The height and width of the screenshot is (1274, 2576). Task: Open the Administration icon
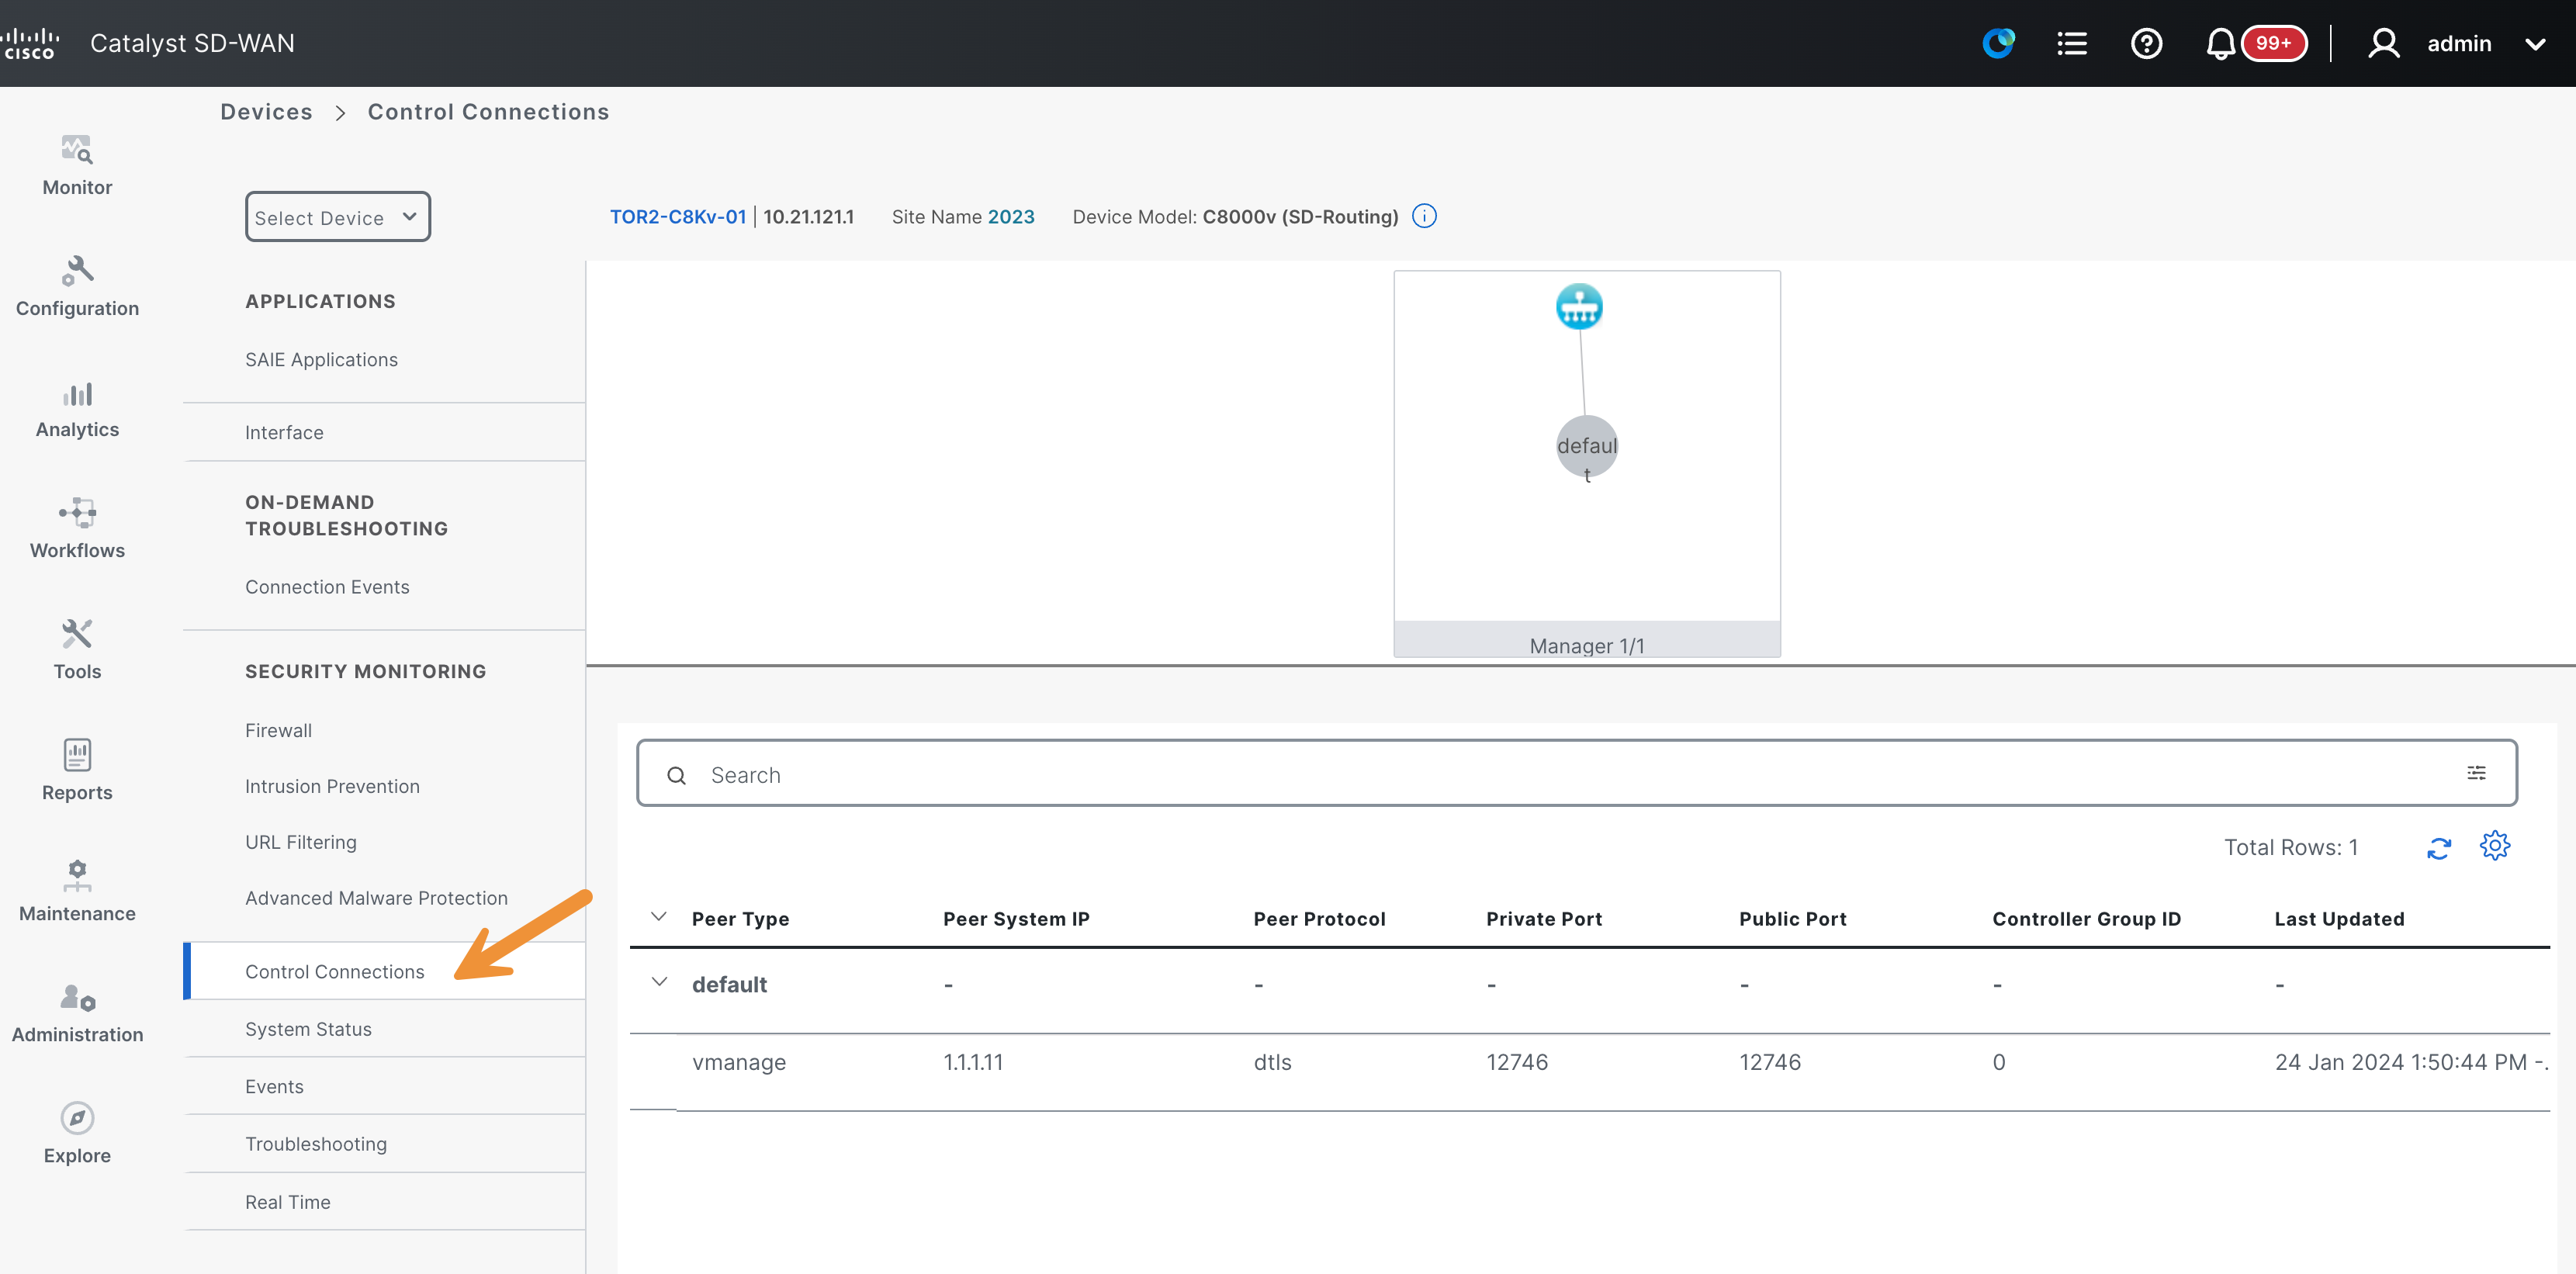tap(77, 997)
